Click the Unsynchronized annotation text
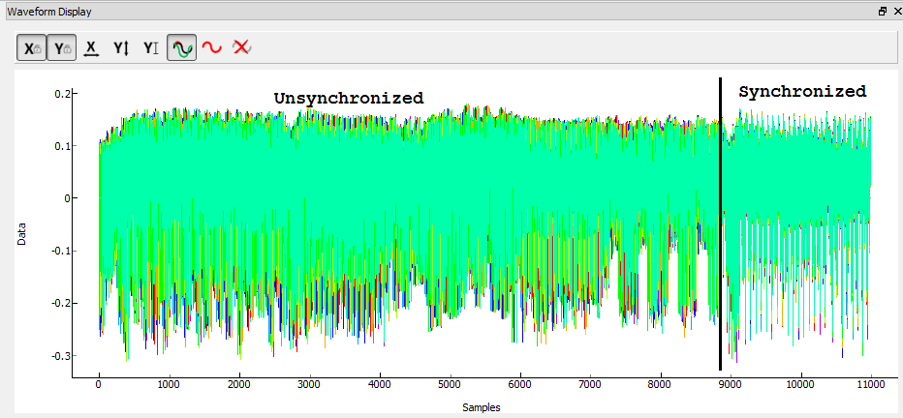 pos(348,98)
